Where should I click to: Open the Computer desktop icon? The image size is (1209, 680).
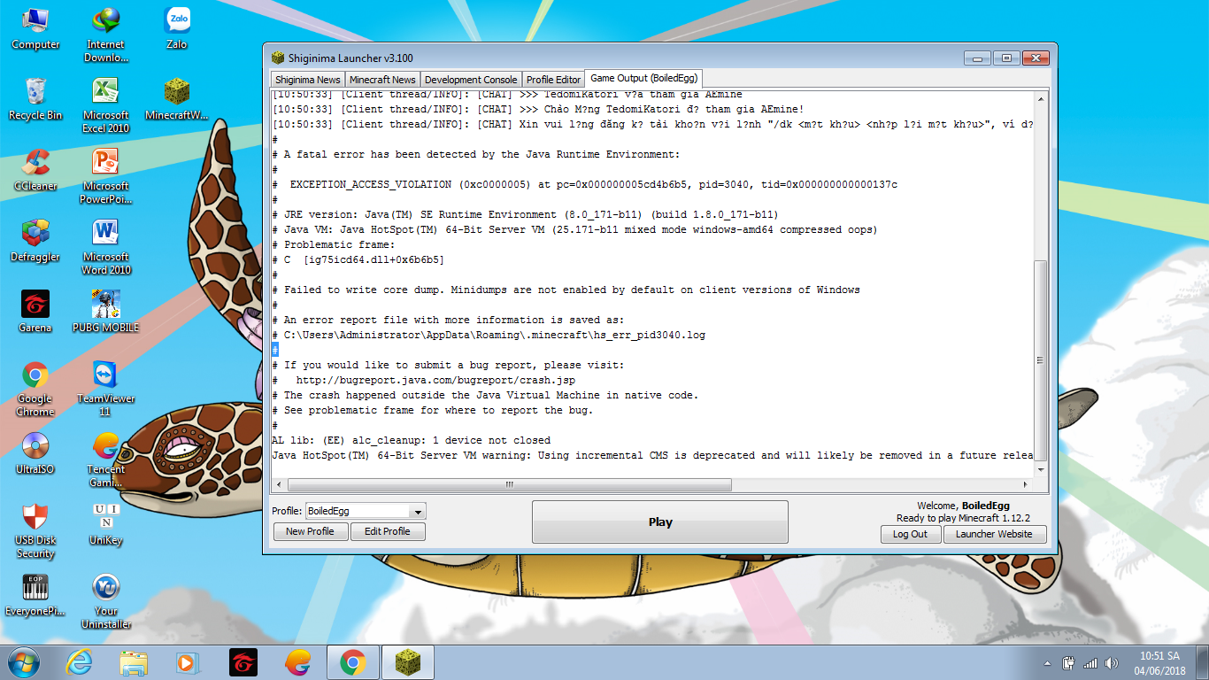point(35,28)
